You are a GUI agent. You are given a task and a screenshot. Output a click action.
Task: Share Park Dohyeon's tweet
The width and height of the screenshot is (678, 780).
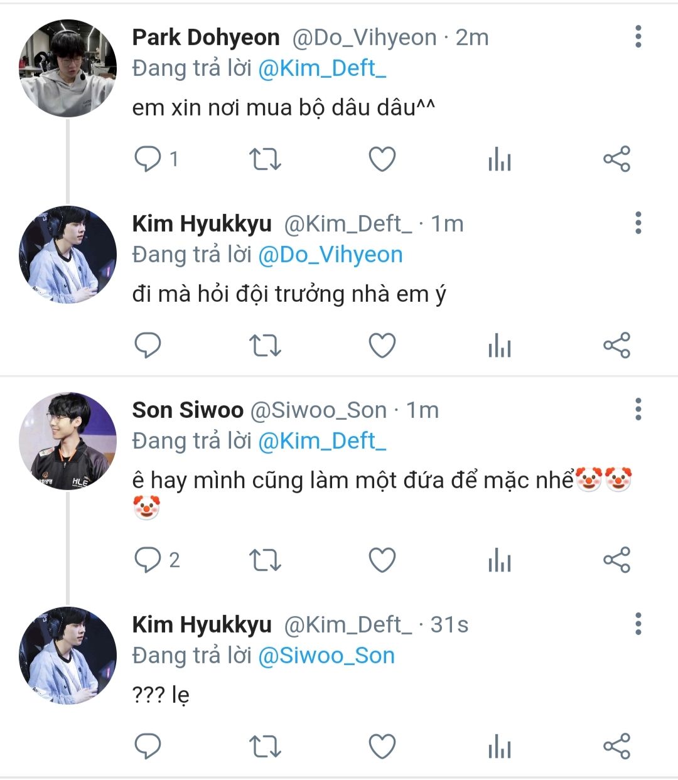pyautogui.click(x=616, y=159)
